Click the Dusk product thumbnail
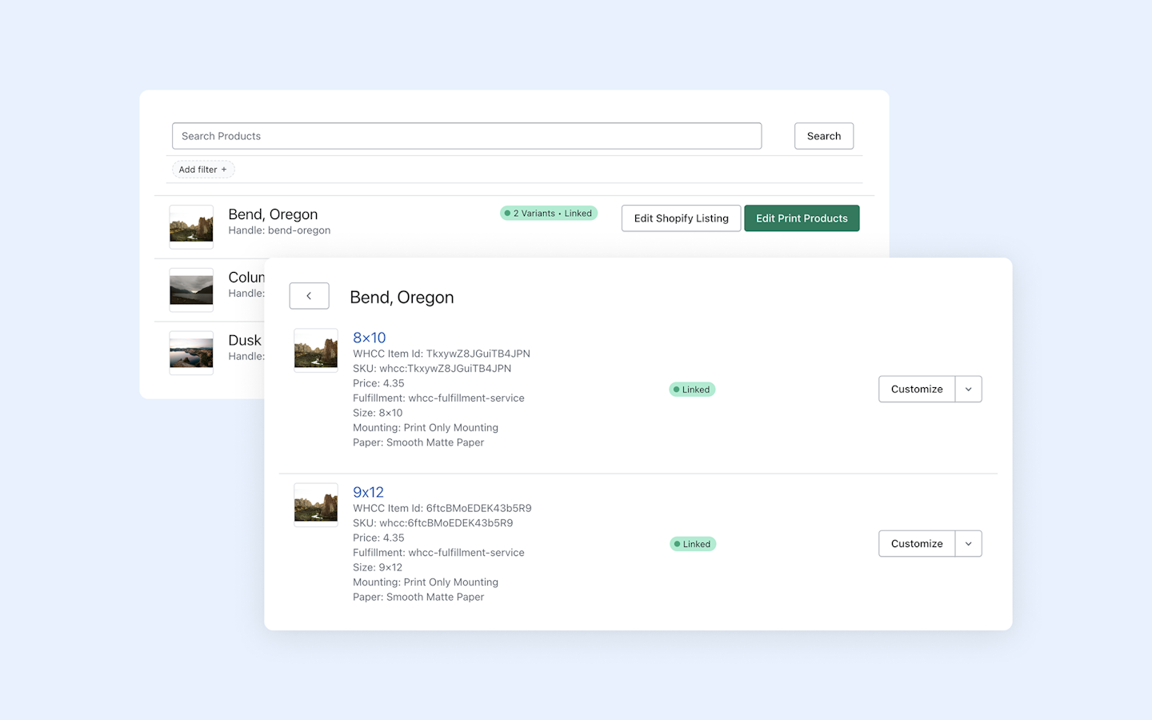Image resolution: width=1152 pixels, height=720 pixels. [190, 353]
